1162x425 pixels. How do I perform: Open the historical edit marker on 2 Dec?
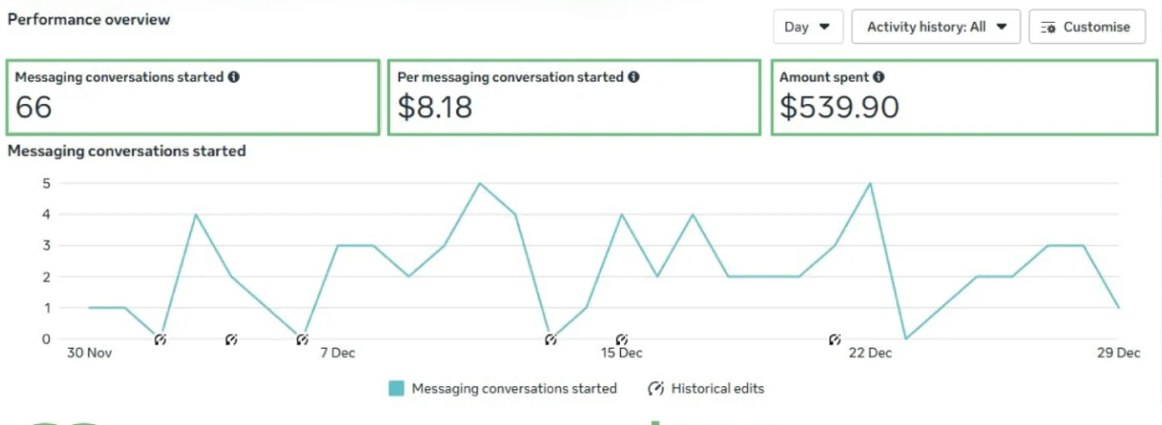click(160, 339)
